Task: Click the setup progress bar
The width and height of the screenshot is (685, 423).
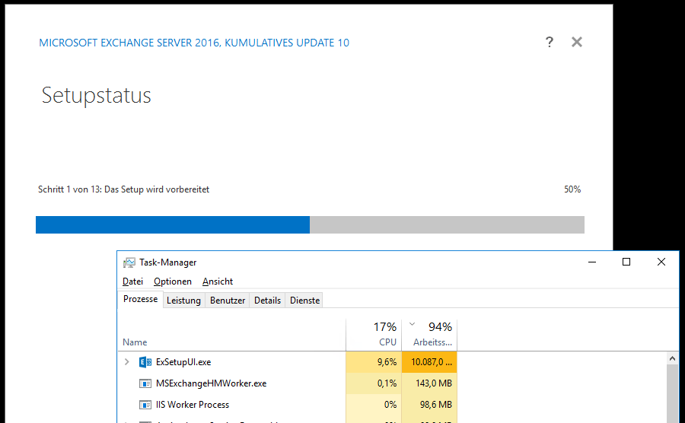Action: tap(310, 224)
